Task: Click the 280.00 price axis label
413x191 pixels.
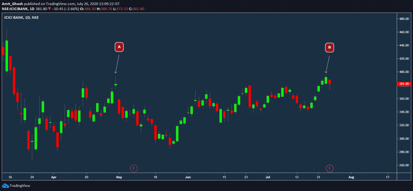Action: [404, 152]
